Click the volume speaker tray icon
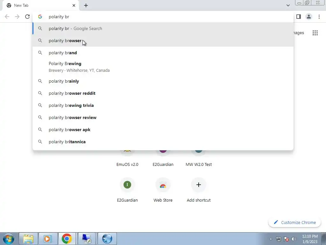The width and height of the screenshot is (326, 245). 294,239
